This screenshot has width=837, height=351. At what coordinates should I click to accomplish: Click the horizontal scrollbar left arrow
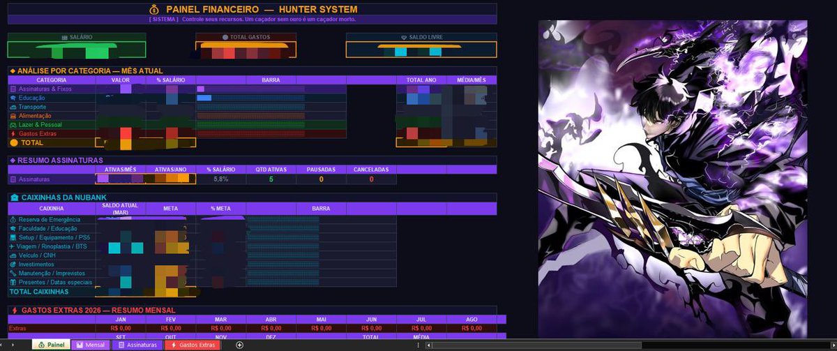tap(429, 345)
